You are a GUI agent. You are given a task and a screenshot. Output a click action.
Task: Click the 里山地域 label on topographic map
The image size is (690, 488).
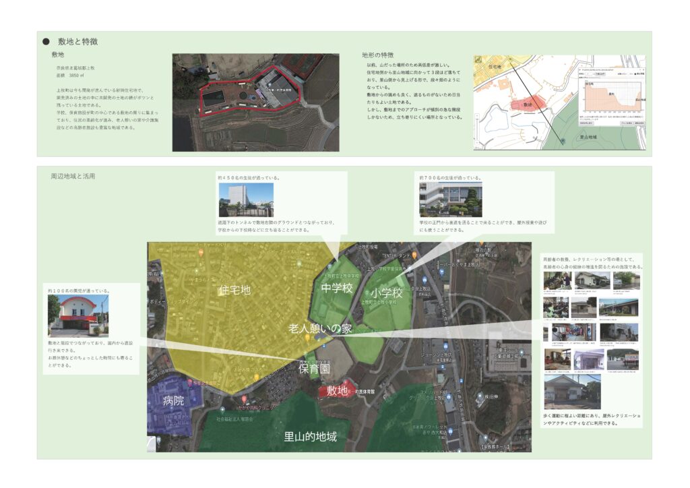(x=593, y=137)
